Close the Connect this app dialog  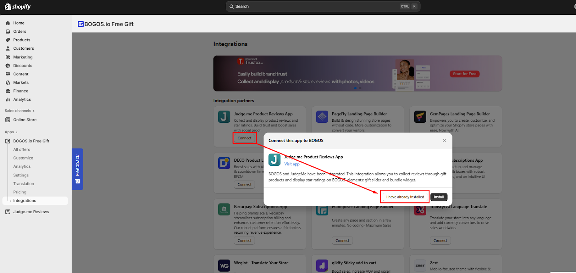444,140
